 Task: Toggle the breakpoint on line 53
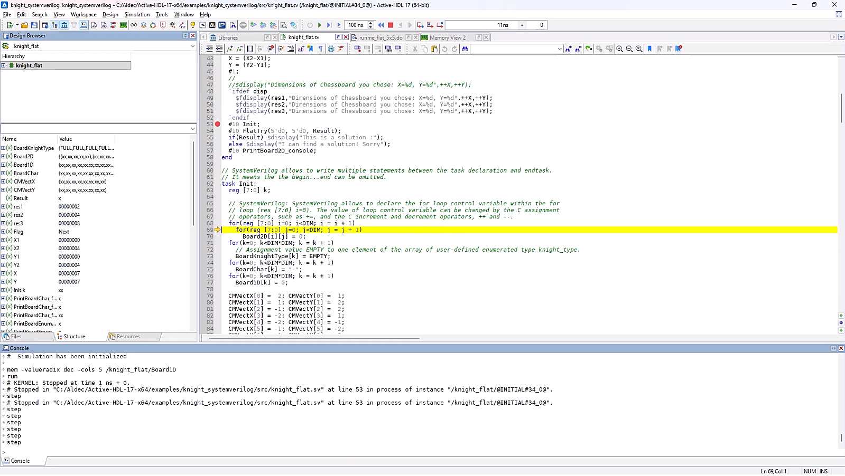pyautogui.click(x=217, y=124)
